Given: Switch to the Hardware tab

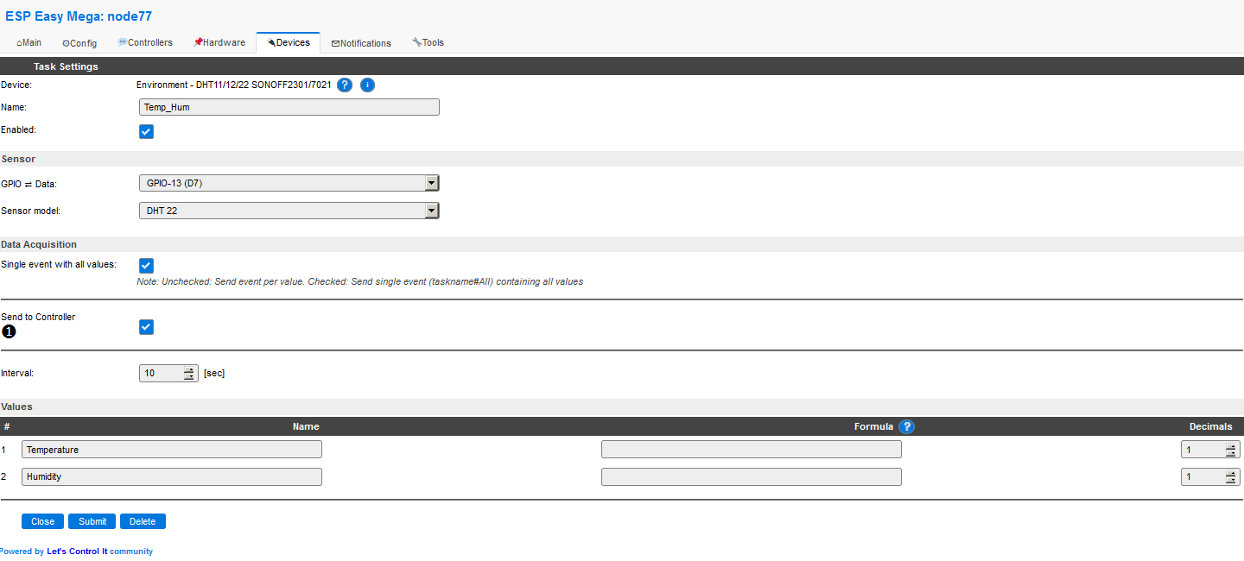Looking at the screenshot, I should 219,42.
